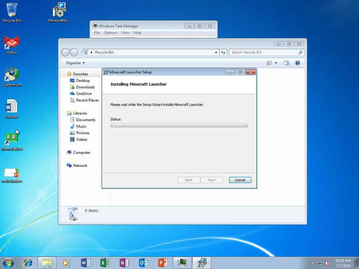Click the search magnifier icon in Explorer
359x269 pixels.
300,52
